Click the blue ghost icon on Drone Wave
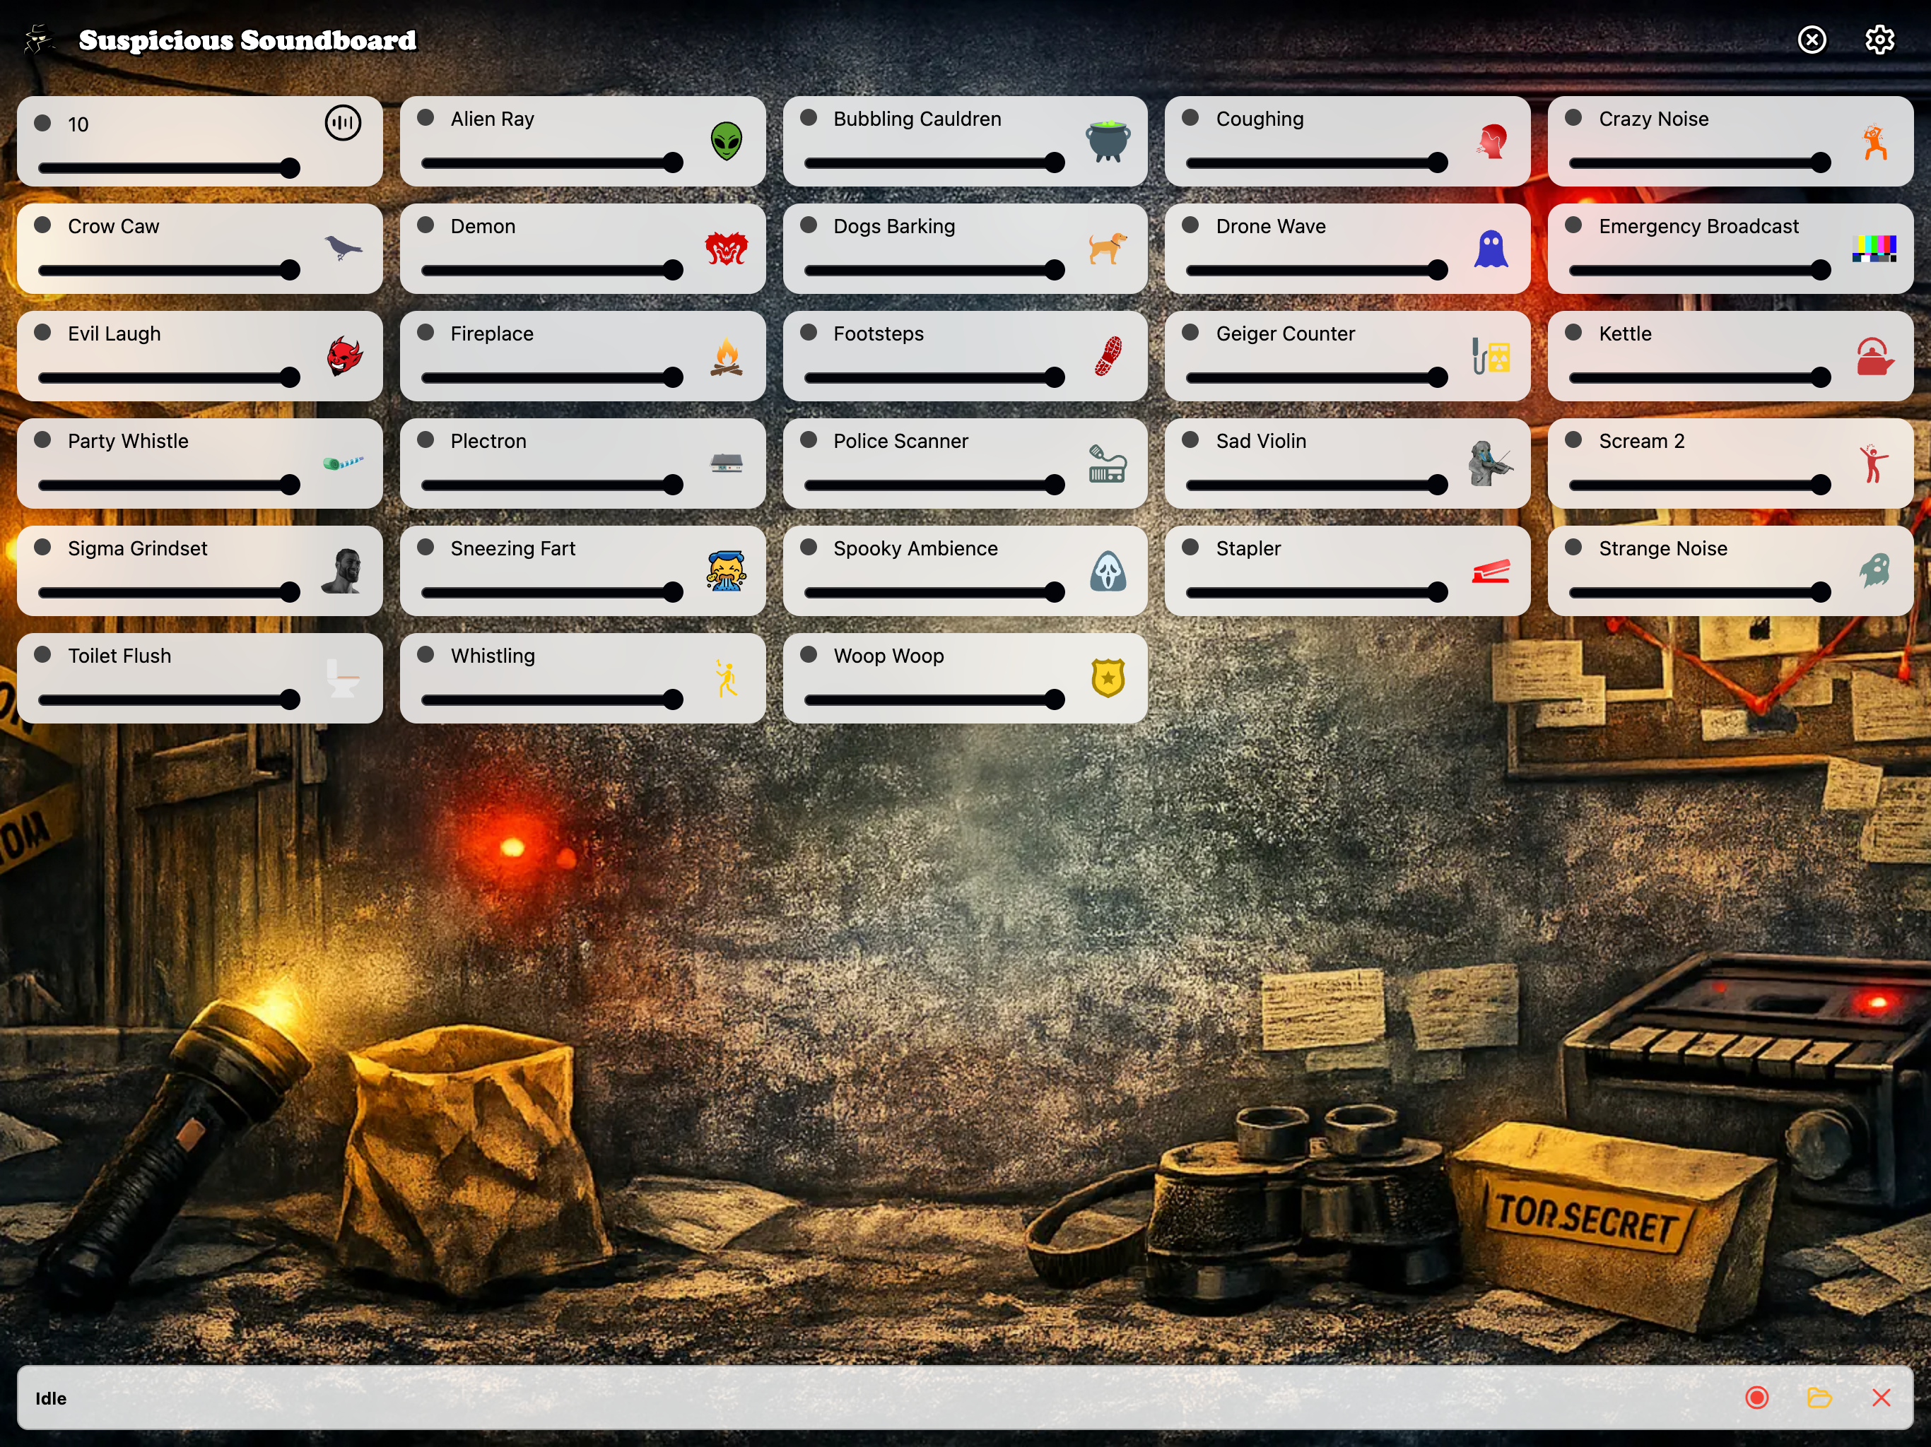 [x=1491, y=249]
